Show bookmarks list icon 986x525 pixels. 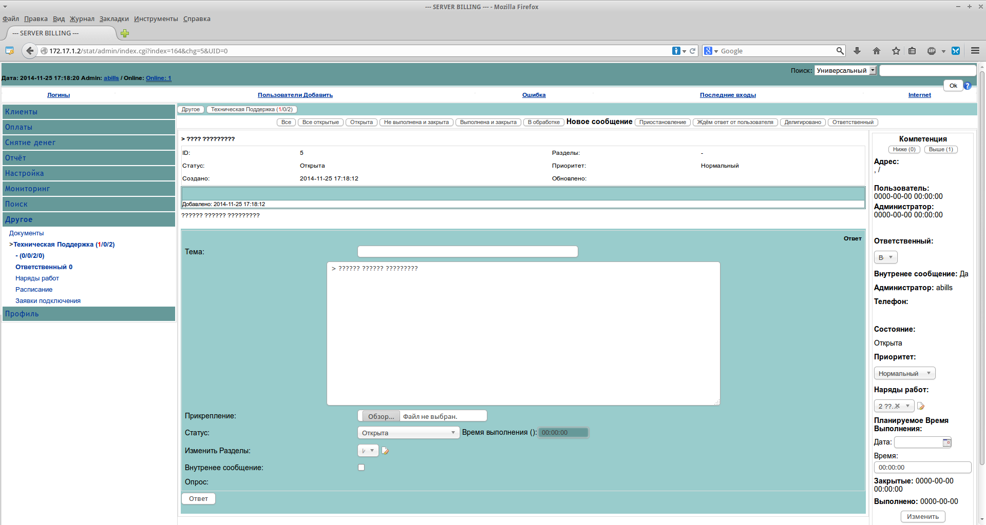[912, 51]
